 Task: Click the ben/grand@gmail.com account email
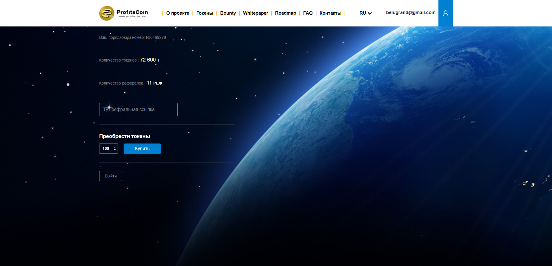coord(411,13)
